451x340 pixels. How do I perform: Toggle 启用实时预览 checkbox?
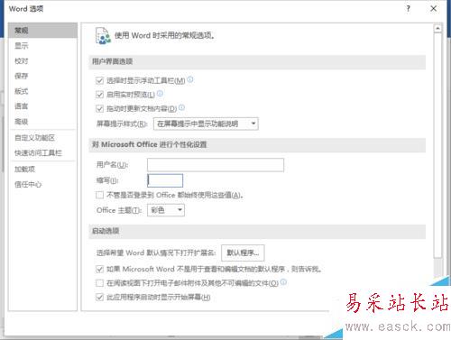tap(99, 95)
